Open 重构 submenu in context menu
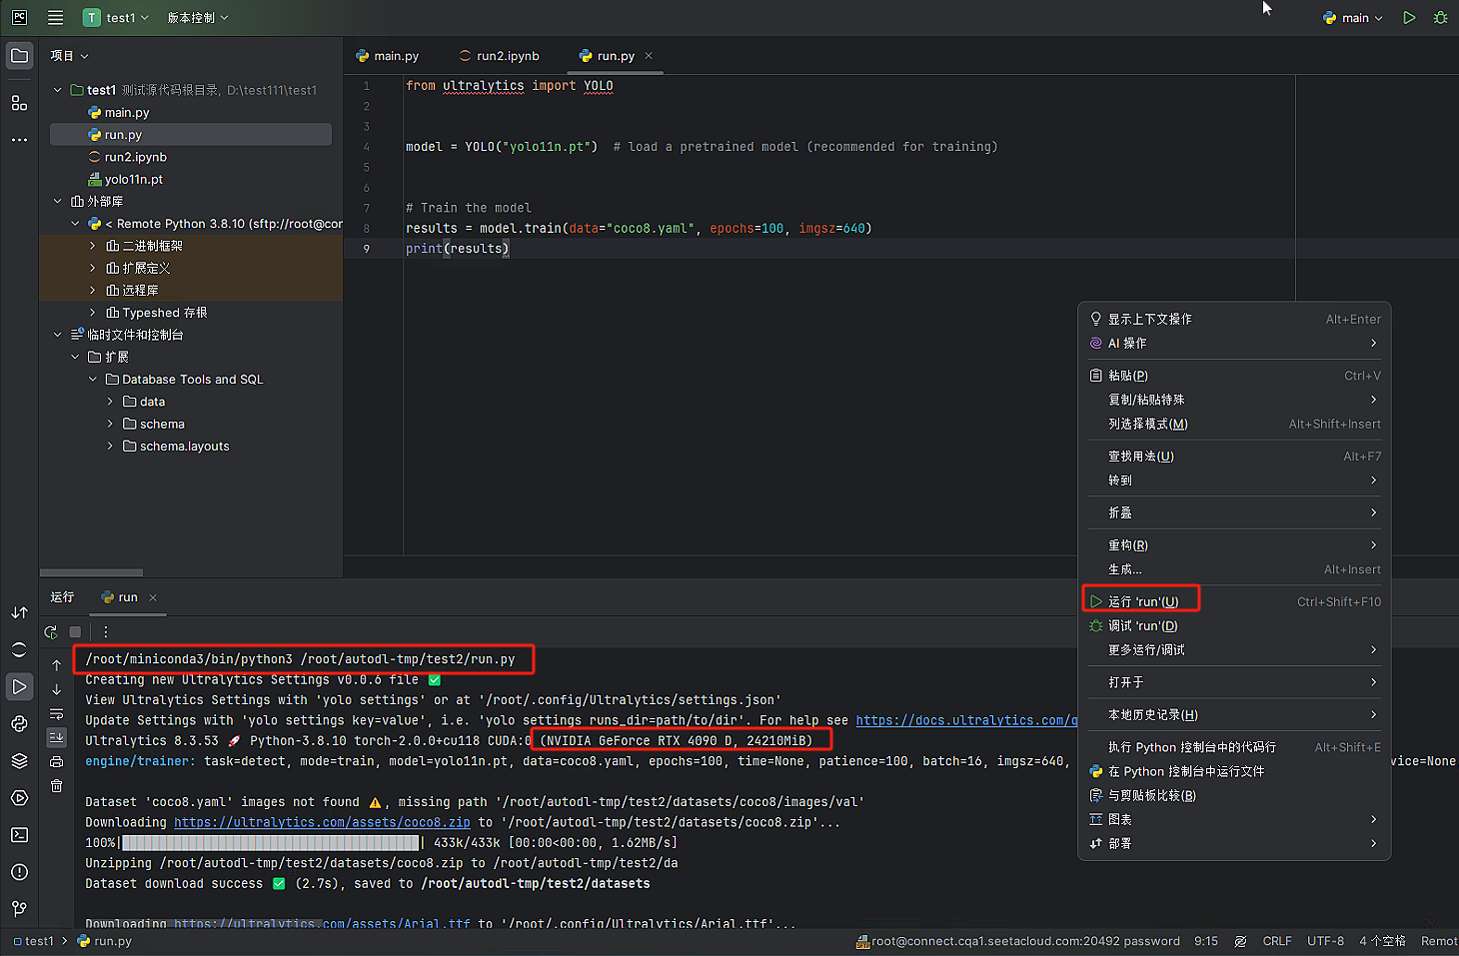This screenshot has width=1459, height=956. coord(1236,545)
